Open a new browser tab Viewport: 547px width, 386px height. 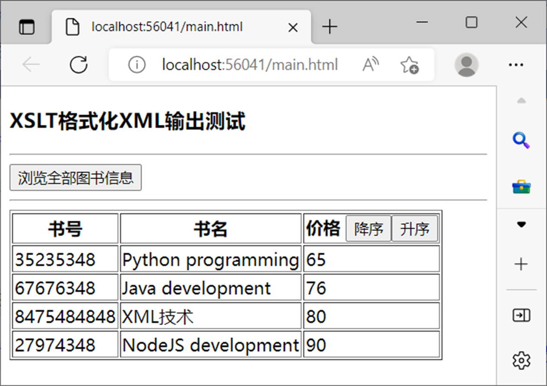[330, 27]
